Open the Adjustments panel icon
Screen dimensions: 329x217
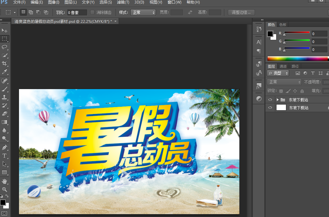point(259,99)
